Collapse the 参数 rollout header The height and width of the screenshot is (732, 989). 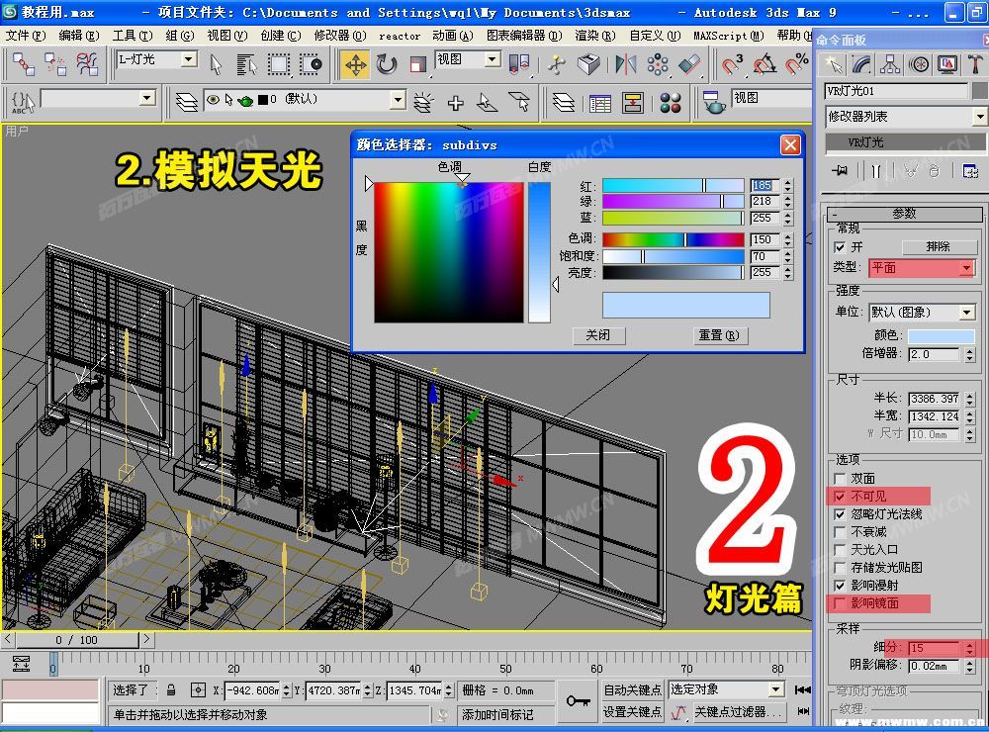(905, 214)
